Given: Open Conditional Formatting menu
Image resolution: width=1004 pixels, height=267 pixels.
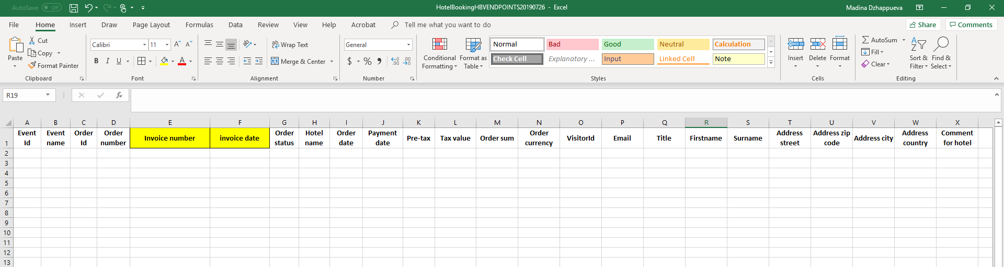Looking at the screenshot, I should [439, 53].
